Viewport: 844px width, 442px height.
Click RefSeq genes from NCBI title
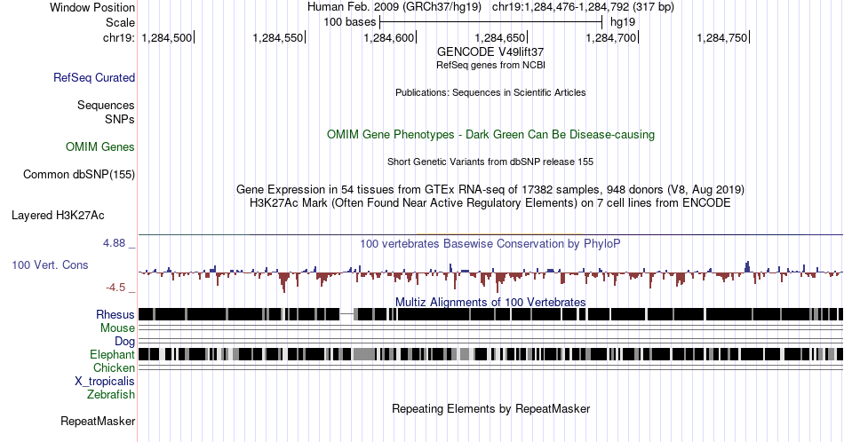490,65
